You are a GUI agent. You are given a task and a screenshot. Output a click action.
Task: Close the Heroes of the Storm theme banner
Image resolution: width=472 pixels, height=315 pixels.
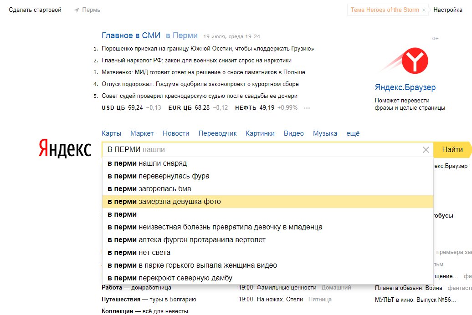click(x=424, y=10)
